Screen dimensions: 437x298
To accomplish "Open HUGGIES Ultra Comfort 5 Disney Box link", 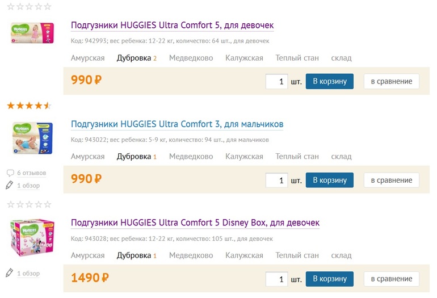I will [195, 223].
